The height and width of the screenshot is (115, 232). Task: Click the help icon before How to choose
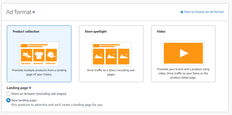click(182, 12)
